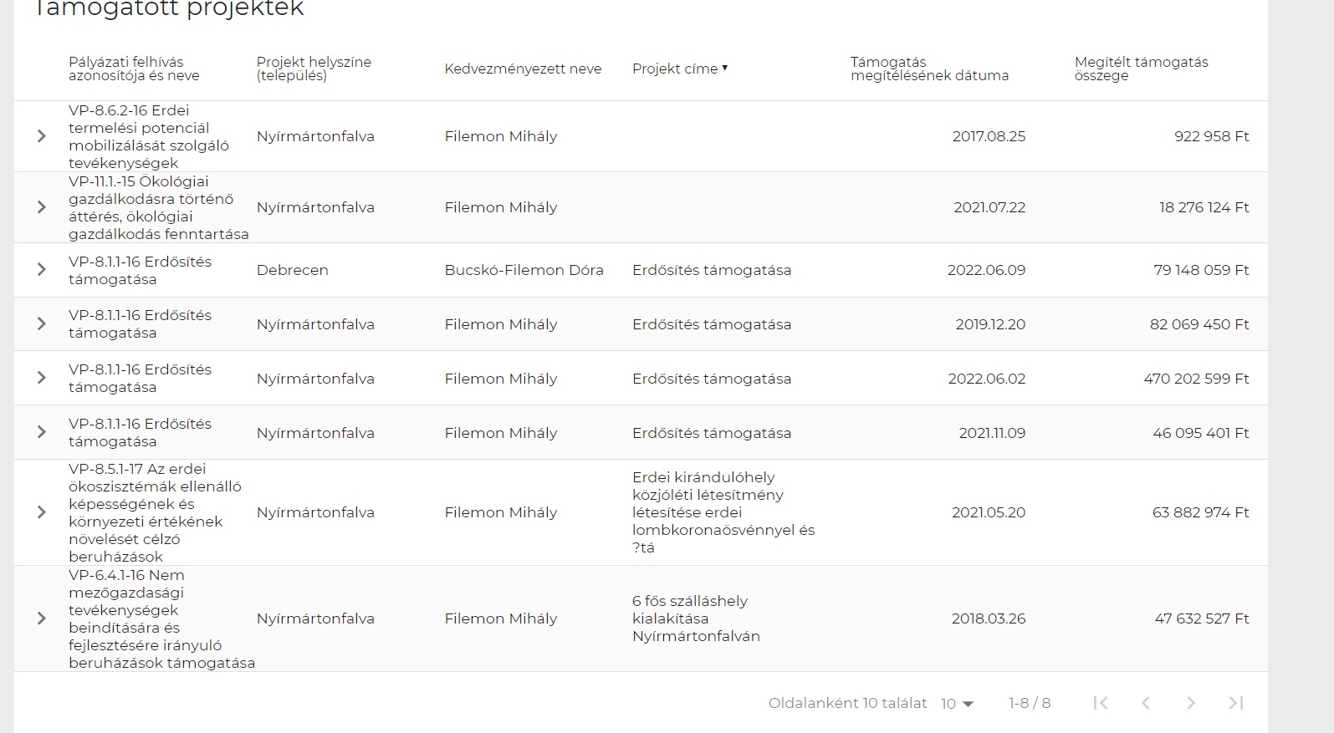This screenshot has width=1334, height=733.
Task: Sort by Kedvezményezett neve column header
Action: coord(523,69)
